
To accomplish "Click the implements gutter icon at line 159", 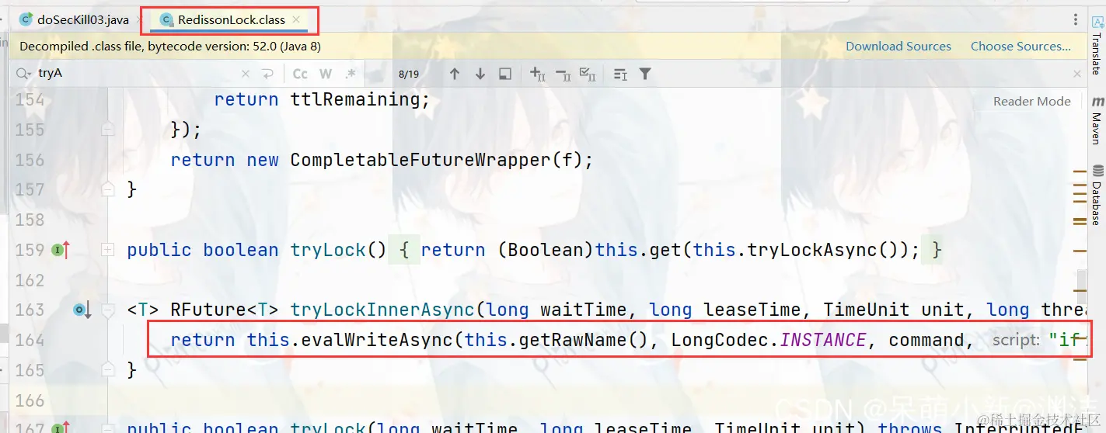I will (61, 250).
